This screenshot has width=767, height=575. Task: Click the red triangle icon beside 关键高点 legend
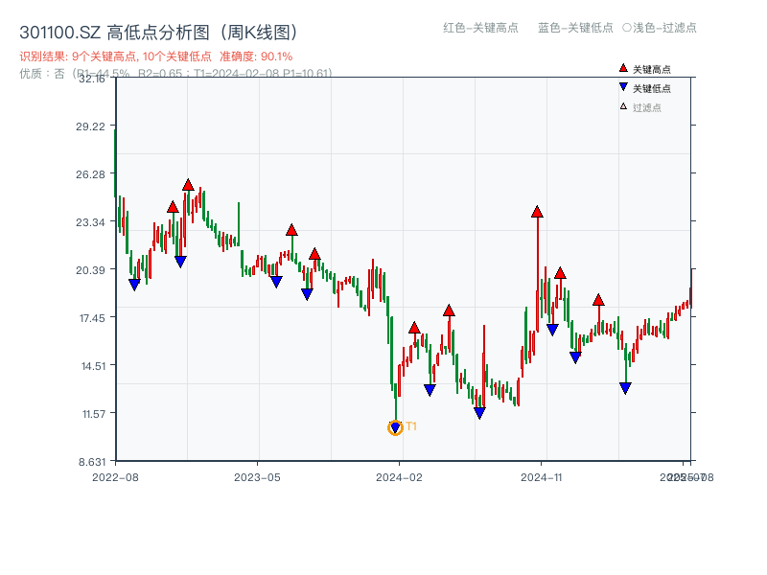click(x=623, y=68)
